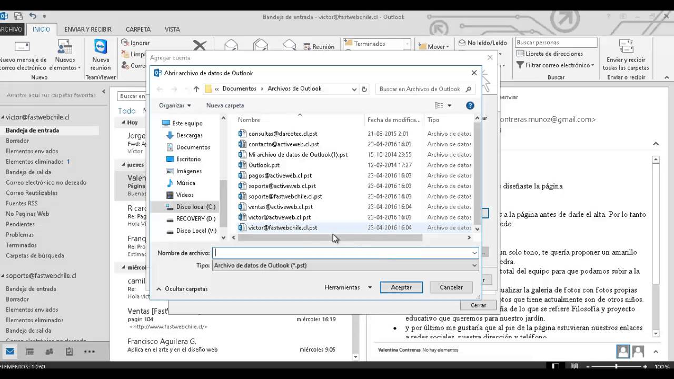
Task: Select file consultas@darcotec.cl.pst
Action: (283, 134)
